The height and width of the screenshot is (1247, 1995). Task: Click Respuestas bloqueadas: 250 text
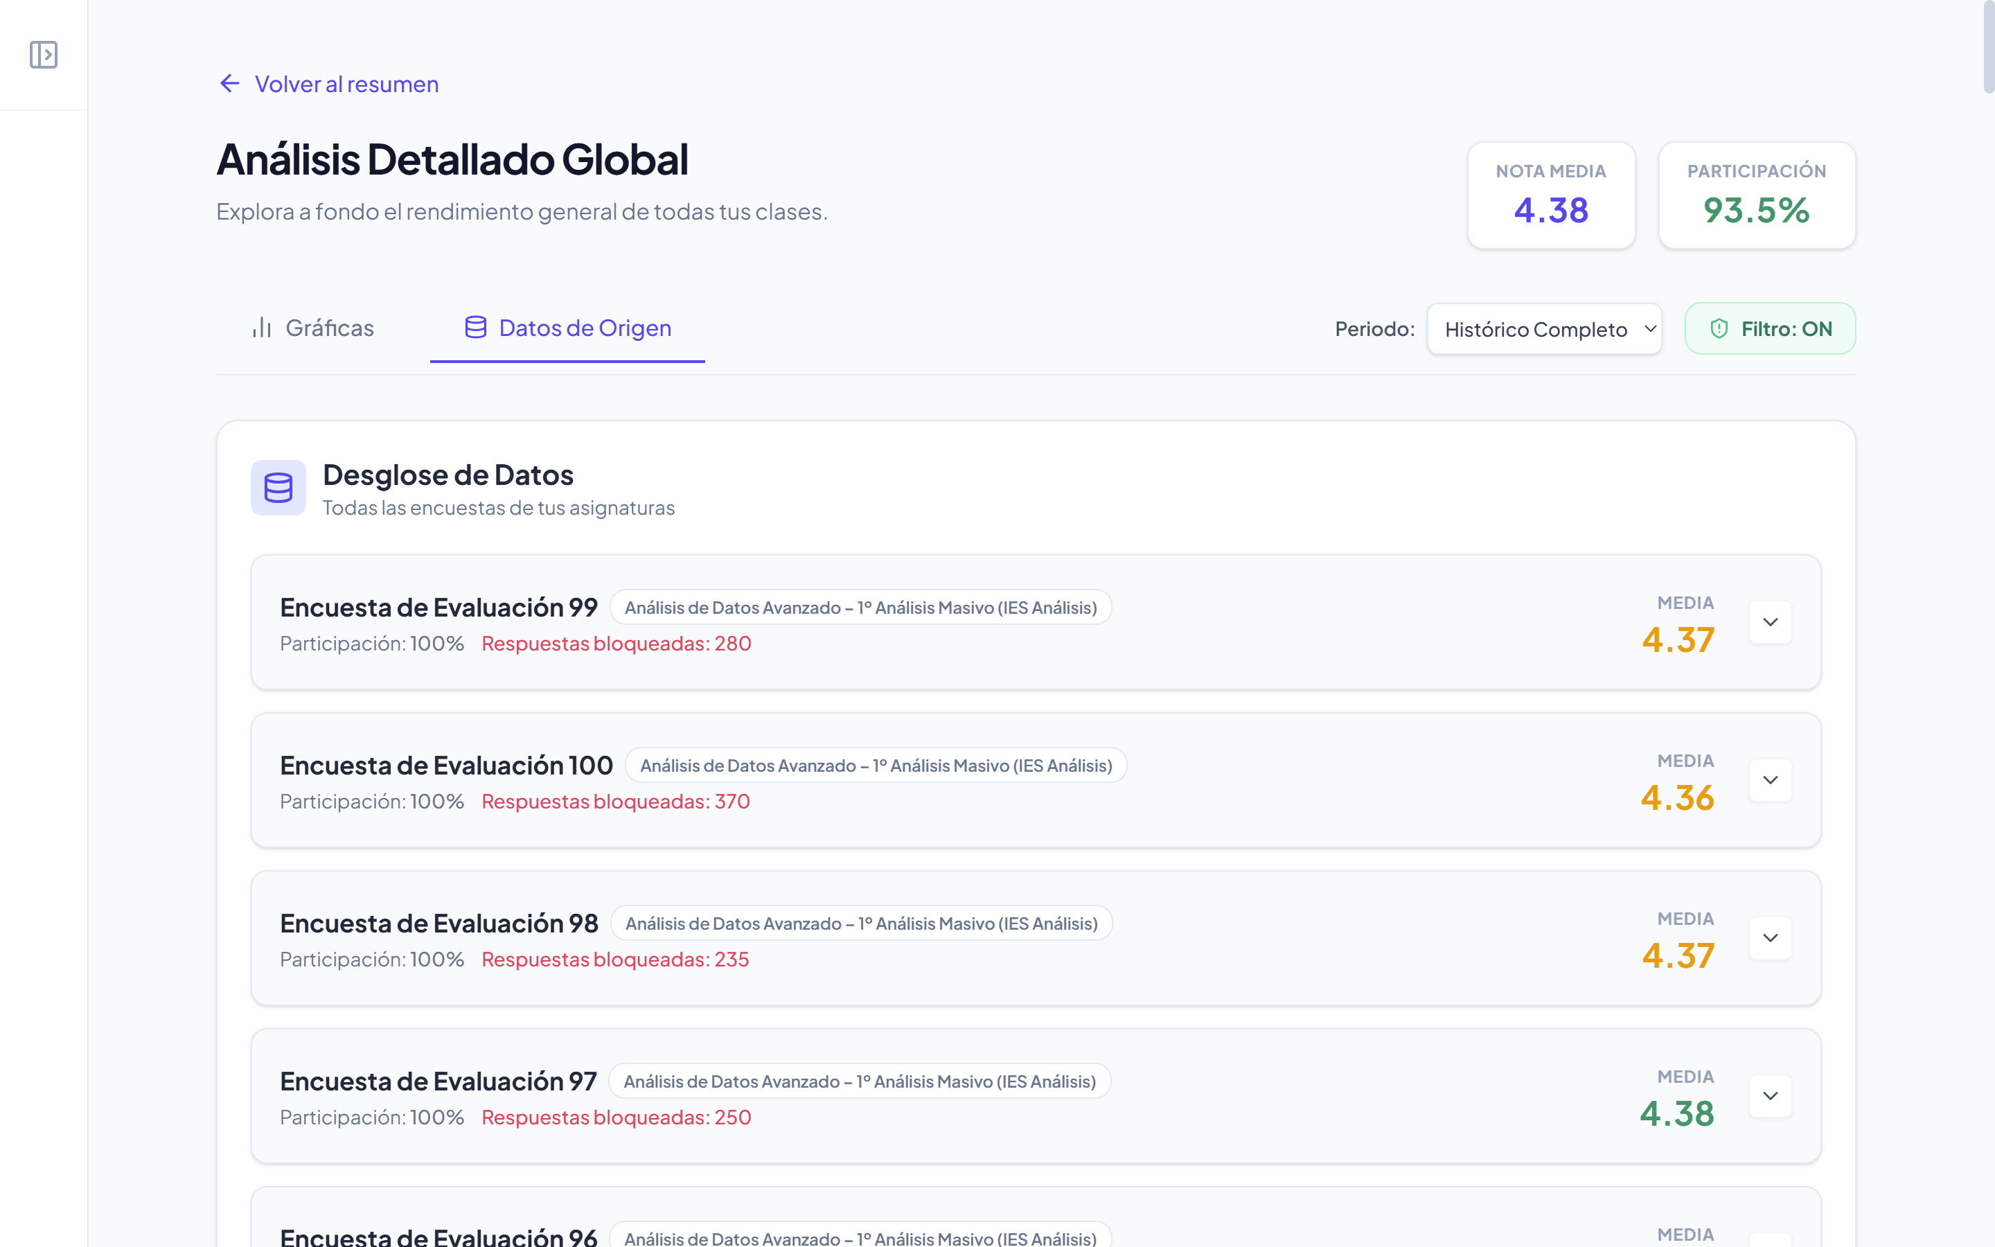[617, 1117]
